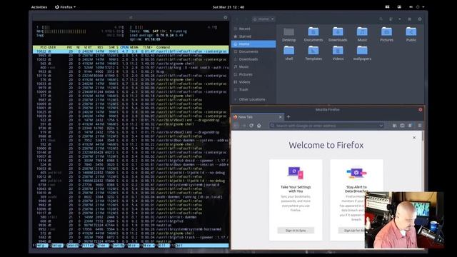Image resolution: width=457 pixels, height=257 pixels.
Task: Click htop Filter function key
Action: [87, 246]
